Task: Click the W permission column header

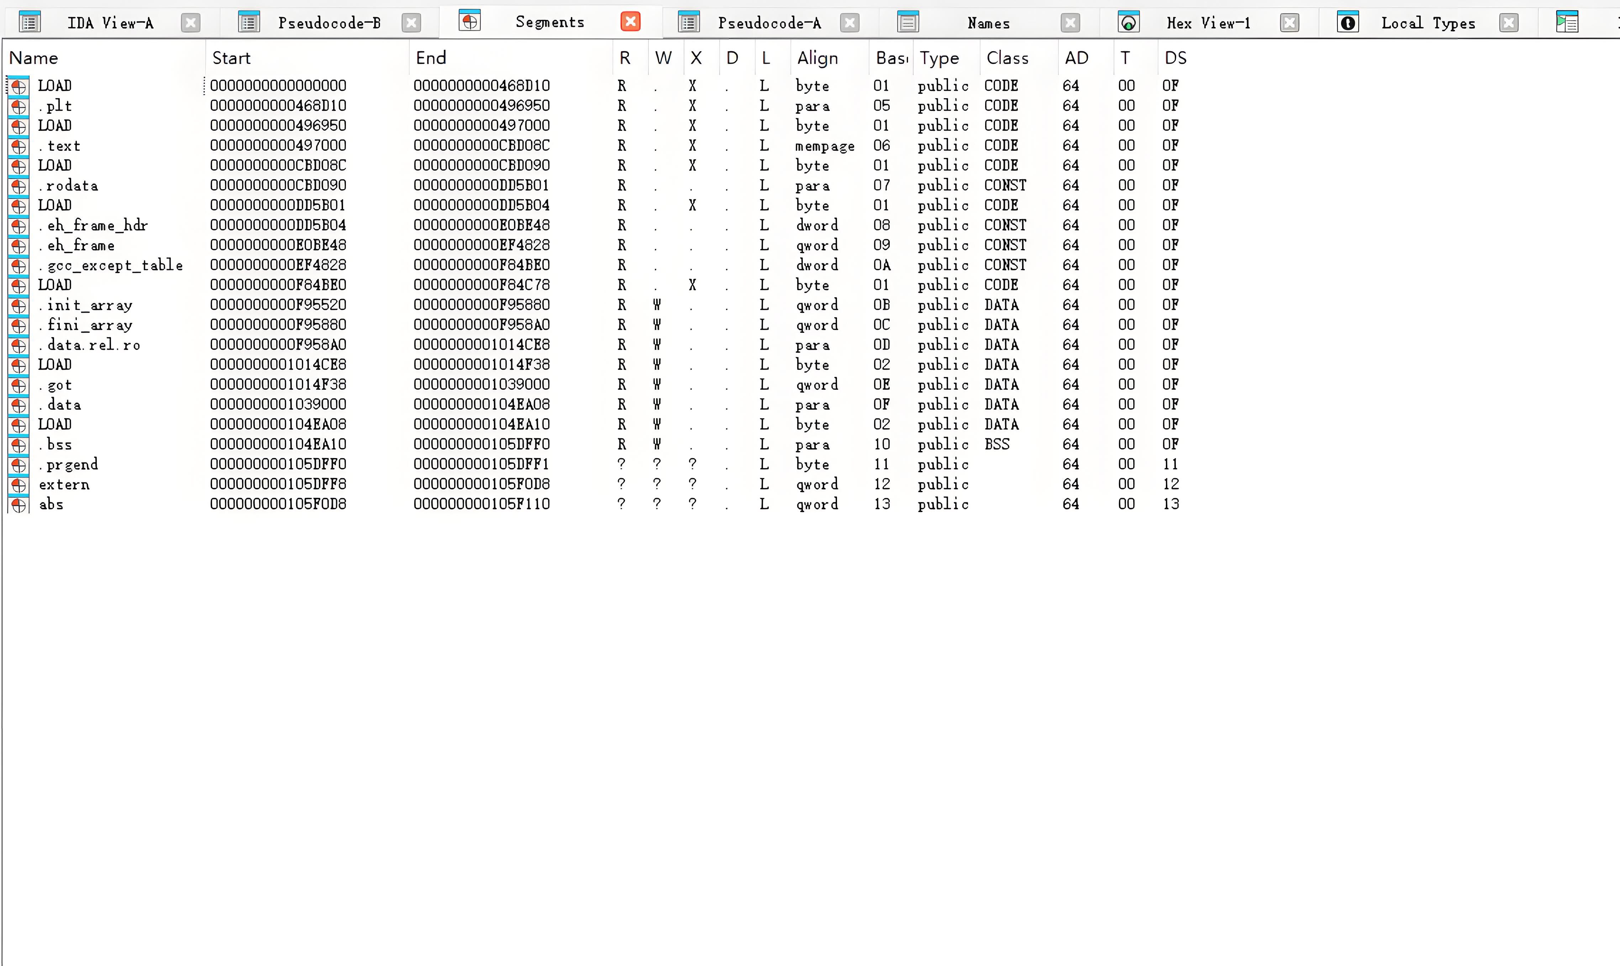Action: click(666, 58)
